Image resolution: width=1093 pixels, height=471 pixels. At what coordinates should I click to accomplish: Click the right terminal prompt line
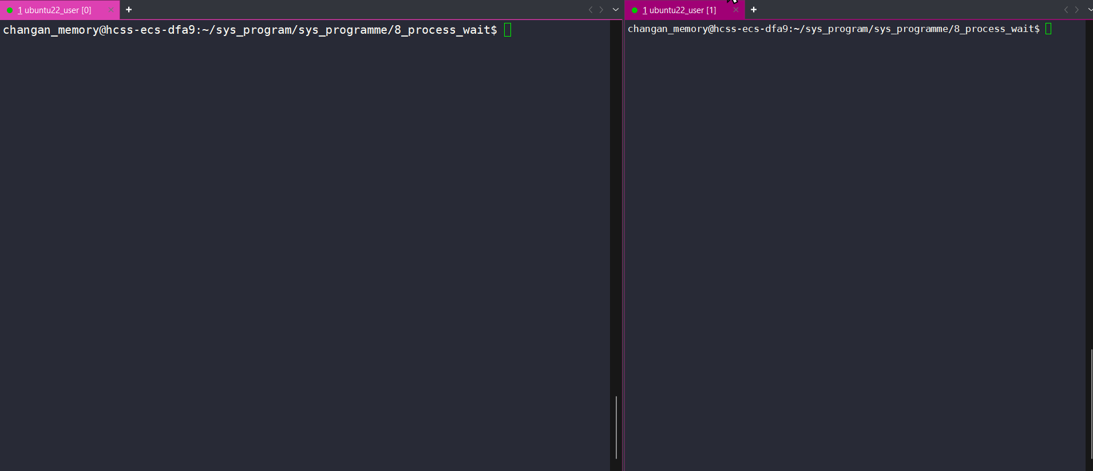840,29
